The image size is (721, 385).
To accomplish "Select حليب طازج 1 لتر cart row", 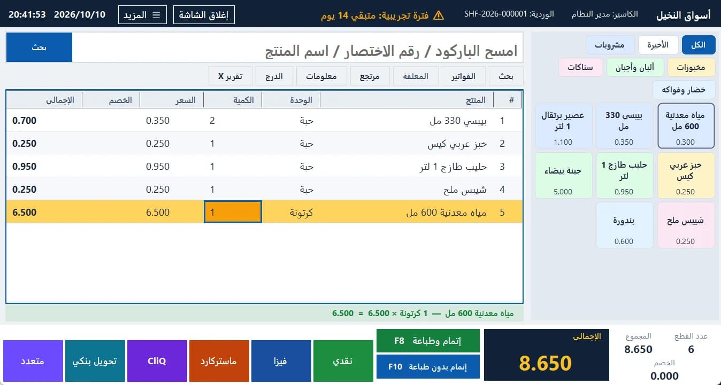I will (x=264, y=167).
